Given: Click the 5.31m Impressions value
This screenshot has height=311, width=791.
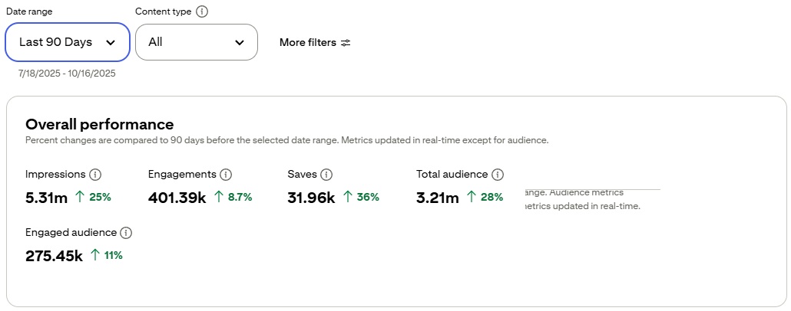Looking at the screenshot, I should click(x=46, y=198).
